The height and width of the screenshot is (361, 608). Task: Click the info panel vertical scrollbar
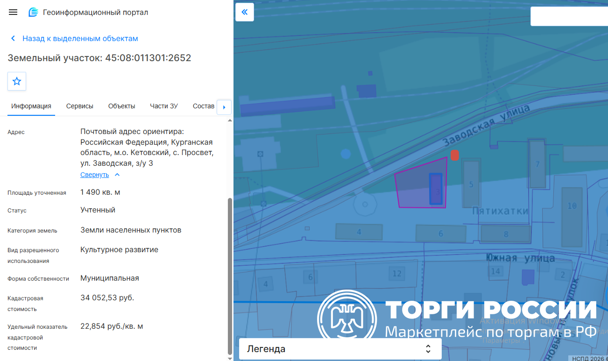point(229,276)
